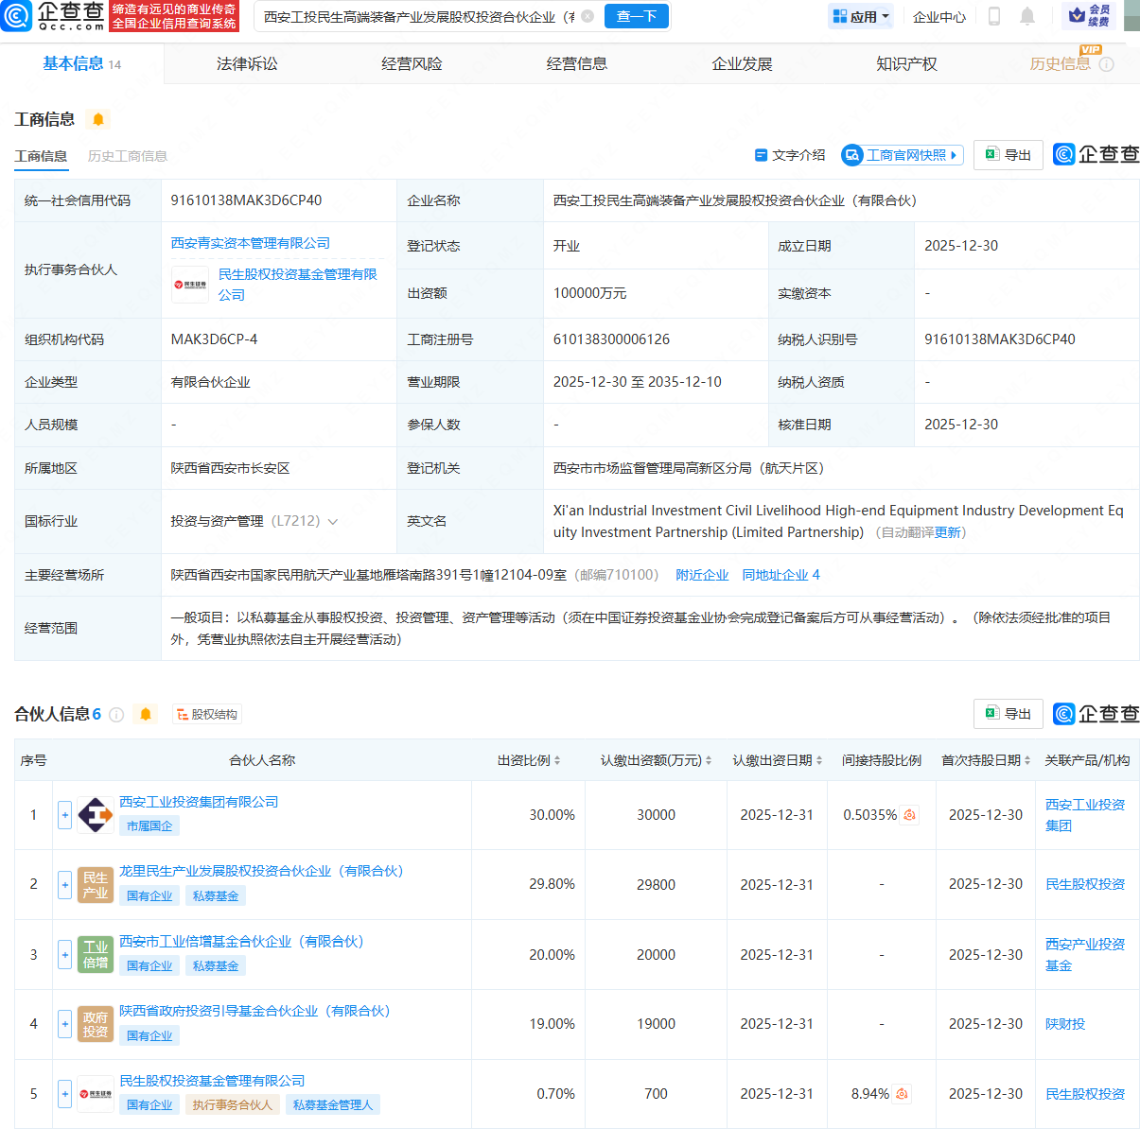1140x1129 pixels.
Task: Click the bell icon beside 工商信息 heading
Action: 98,119
